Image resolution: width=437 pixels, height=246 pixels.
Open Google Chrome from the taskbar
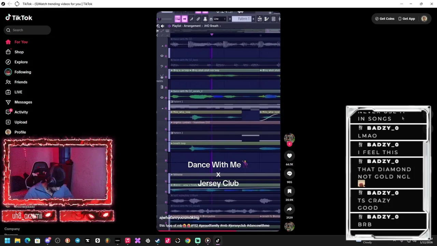(187, 241)
